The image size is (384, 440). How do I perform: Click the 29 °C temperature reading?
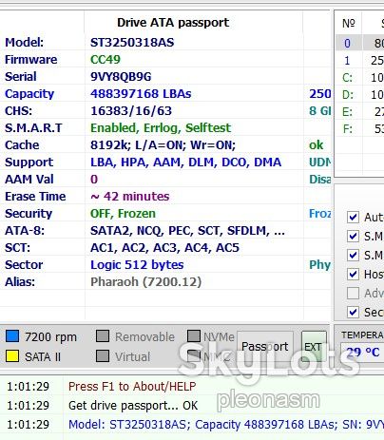pyautogui.click(x=363, y=353)
